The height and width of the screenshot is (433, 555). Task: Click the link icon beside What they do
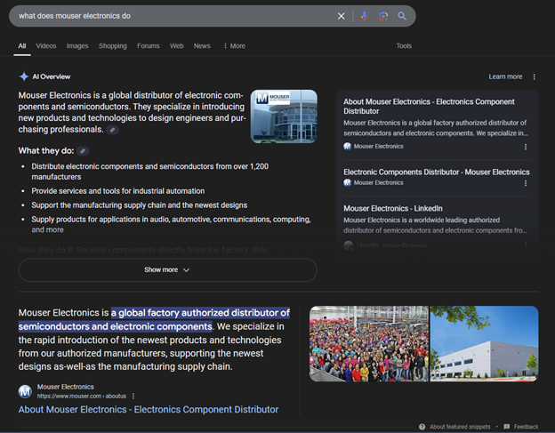tap(83, 151)
